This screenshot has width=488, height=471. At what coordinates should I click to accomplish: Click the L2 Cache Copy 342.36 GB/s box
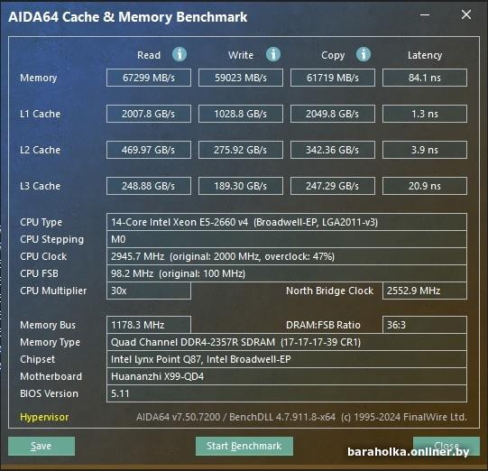click(332, 150)
